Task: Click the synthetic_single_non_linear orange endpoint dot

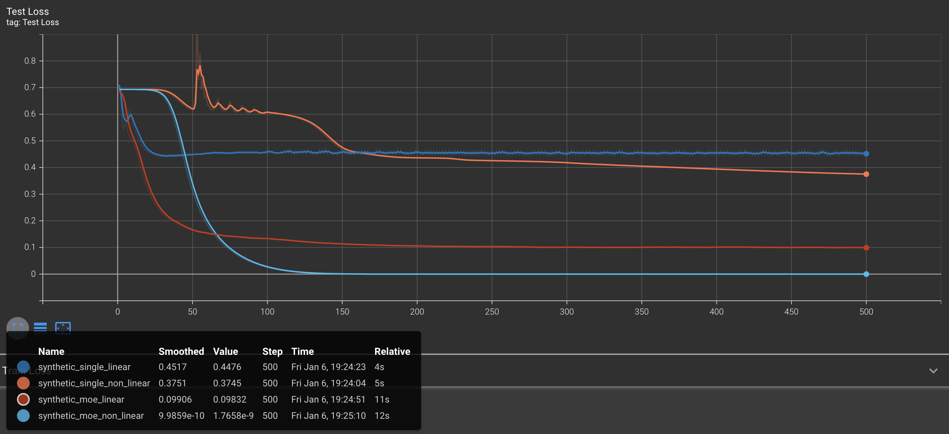Action: 866,174
